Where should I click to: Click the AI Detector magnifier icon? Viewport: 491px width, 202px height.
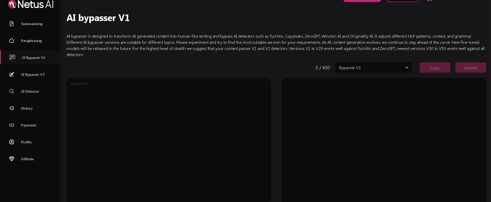tap(12, 91)
